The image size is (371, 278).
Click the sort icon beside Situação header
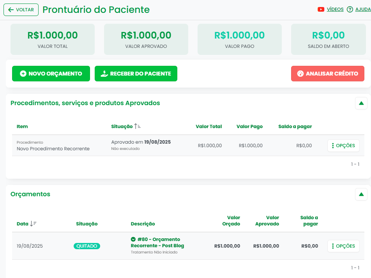pos(137,126)
